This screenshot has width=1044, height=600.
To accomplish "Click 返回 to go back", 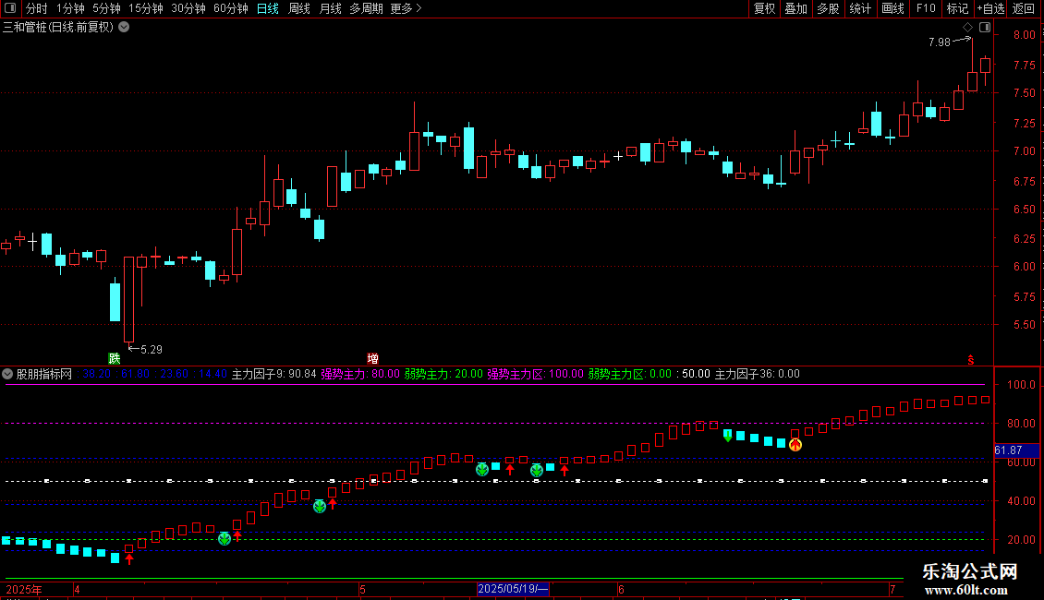I will (x=1024, y=8).
